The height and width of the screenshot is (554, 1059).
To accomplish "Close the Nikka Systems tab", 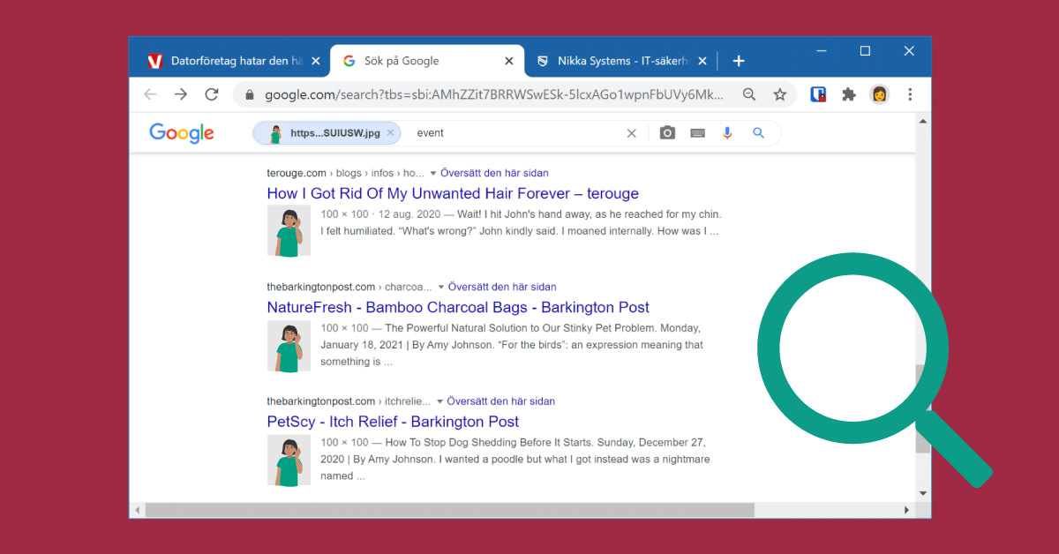I will pyautogui.click(x=702, y=61).
